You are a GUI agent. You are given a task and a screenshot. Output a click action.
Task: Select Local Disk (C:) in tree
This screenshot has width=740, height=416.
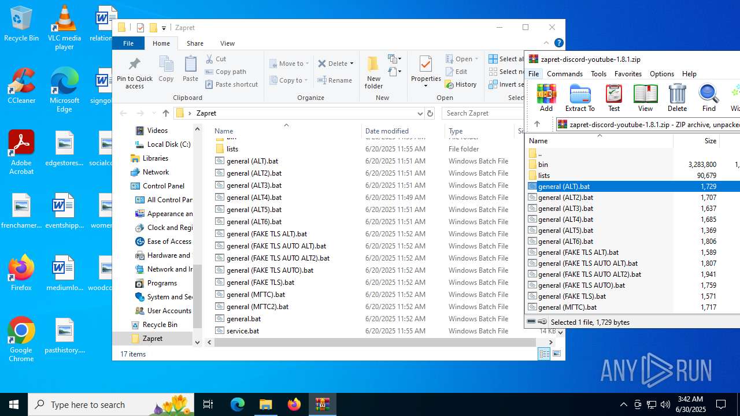tap(168, 144)
